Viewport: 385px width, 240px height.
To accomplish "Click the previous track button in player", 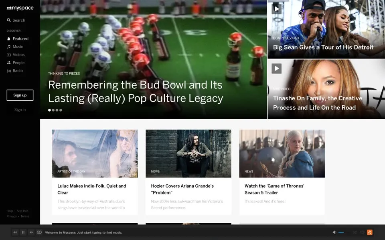I will coord(15,232).
